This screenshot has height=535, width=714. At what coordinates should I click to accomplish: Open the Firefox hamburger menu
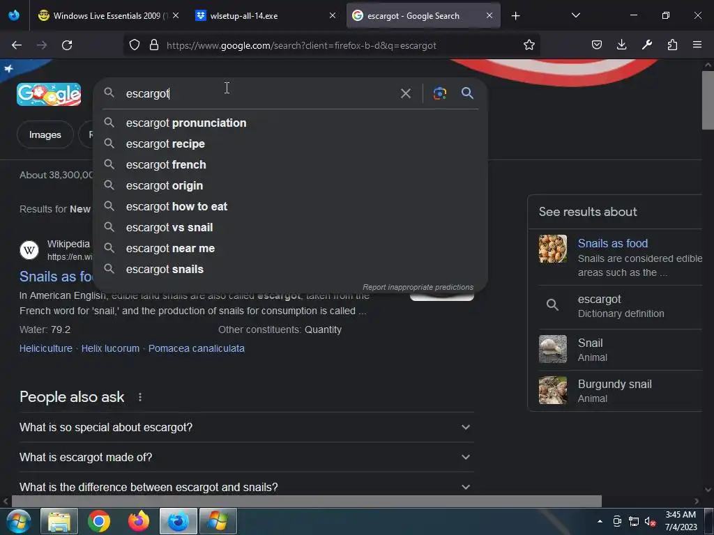(697, 45)
